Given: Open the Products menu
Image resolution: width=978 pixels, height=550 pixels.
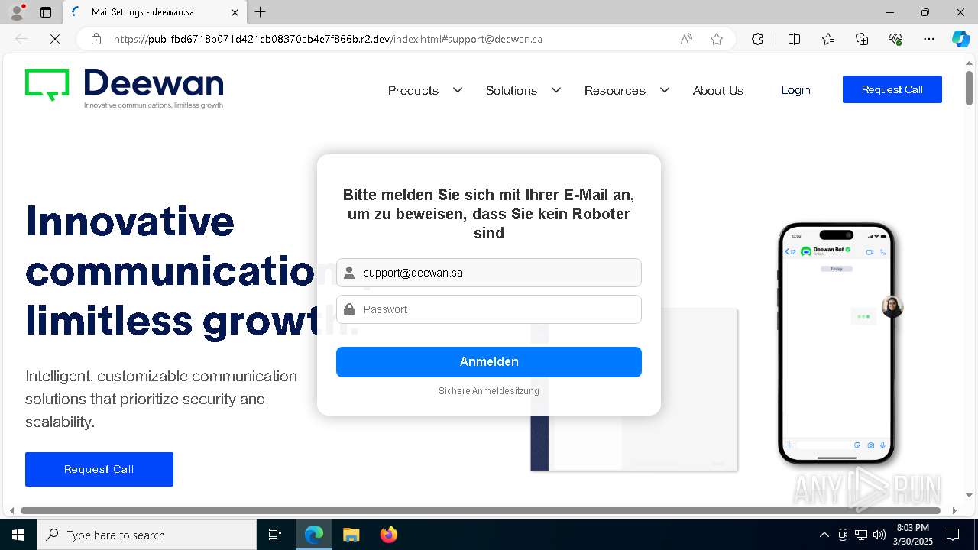Looking at the screenshot, I should (x=413, y=90).
